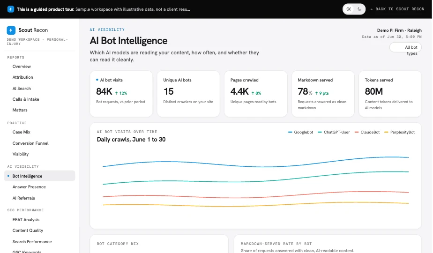
Task: Click the Data as of Jun 30 timestamp
Action: pyautogui.click(x=392, y=37)
